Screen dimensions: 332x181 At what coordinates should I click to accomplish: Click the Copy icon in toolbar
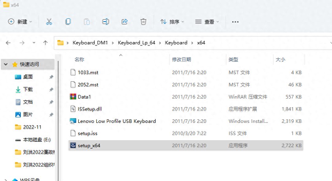point(68,22)
